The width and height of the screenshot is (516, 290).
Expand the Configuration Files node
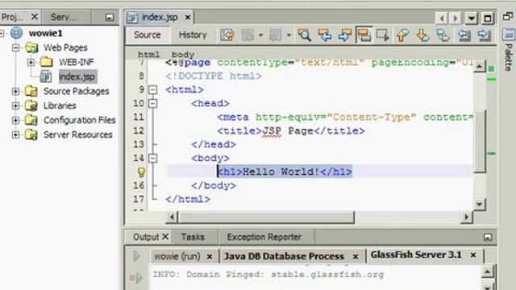(15, 120)
